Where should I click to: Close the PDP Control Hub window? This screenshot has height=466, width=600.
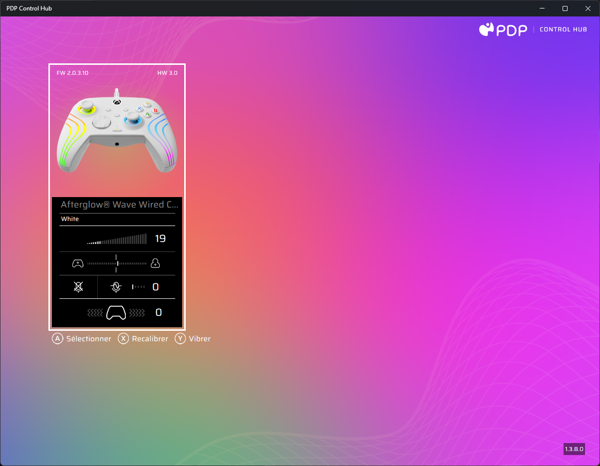coord(588,8)
